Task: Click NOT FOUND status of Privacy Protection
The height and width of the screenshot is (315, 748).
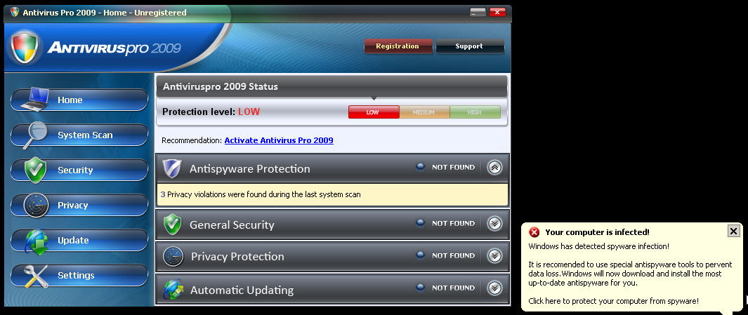Action: coord(453,256)
